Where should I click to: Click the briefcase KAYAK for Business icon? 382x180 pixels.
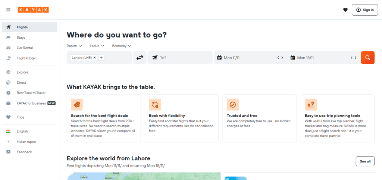pyautogui.click(x=9, y=103)
